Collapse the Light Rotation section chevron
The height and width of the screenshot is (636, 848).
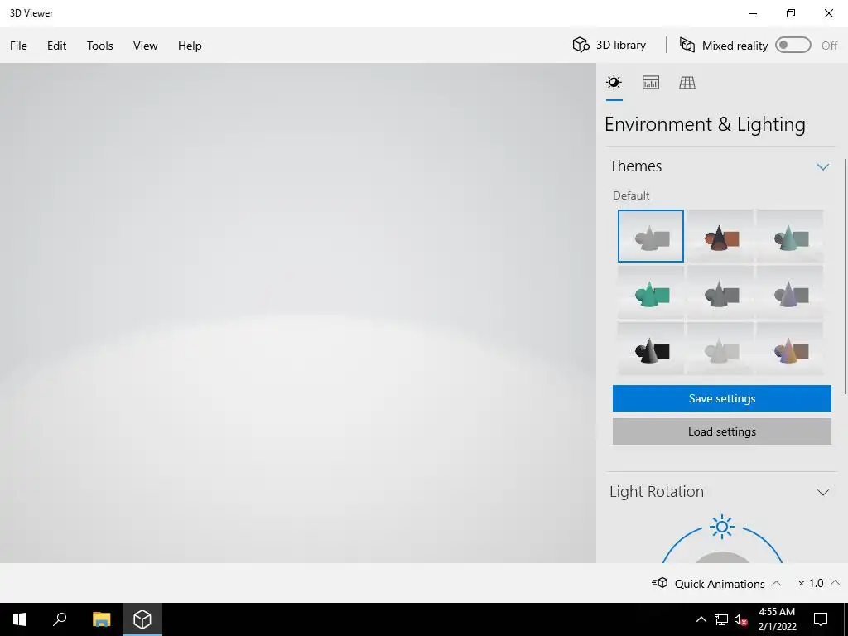(822, 492)
